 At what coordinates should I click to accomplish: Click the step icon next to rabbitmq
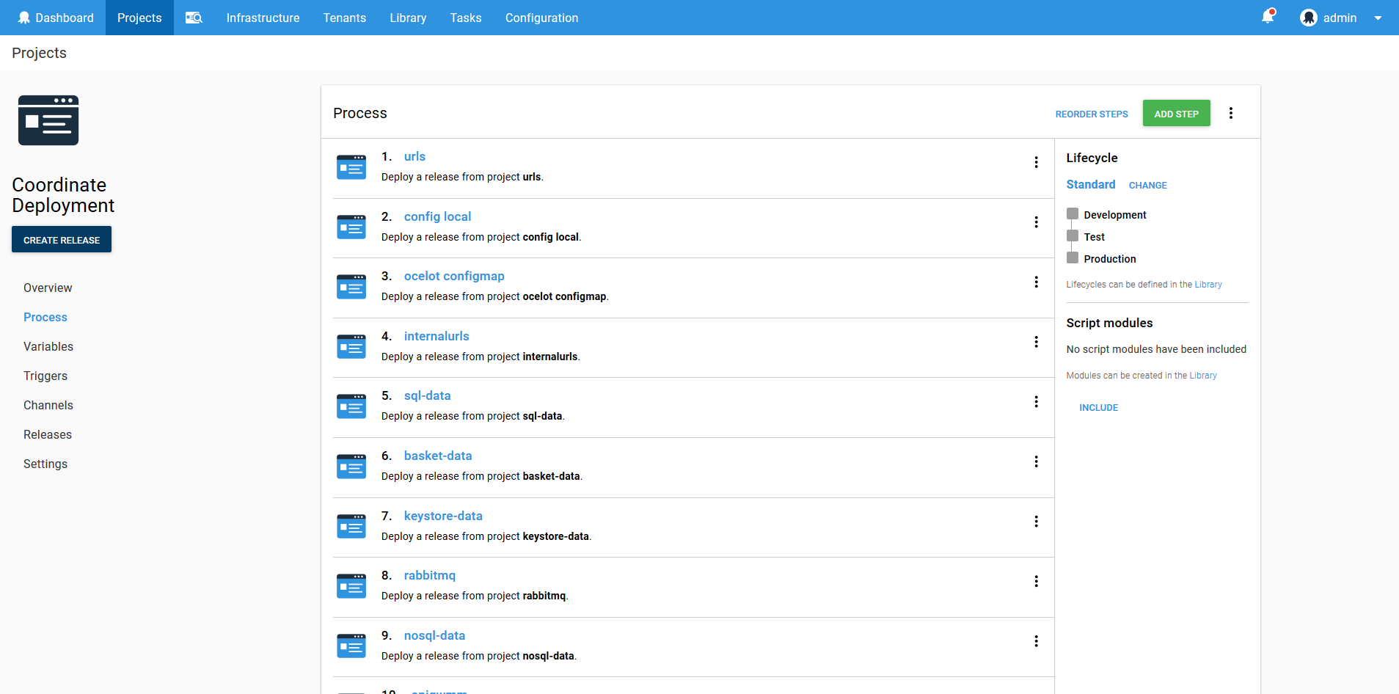pyautogui.click(x=351, y=585)
